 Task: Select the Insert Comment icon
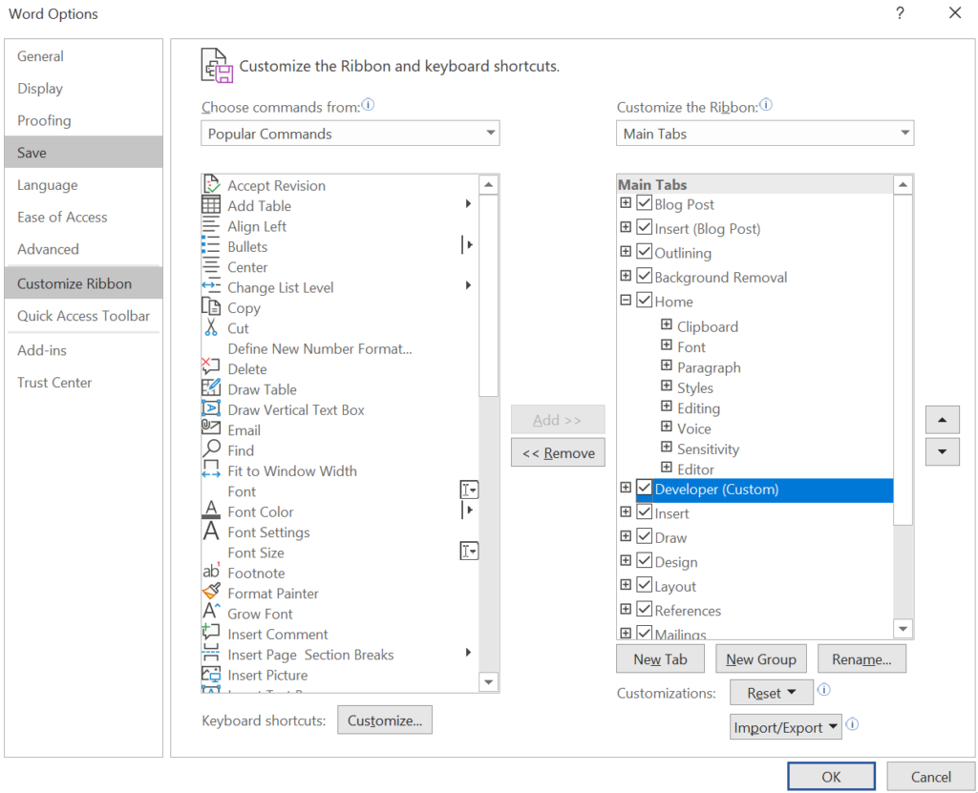pyautogui.click(x=211, y=634)
